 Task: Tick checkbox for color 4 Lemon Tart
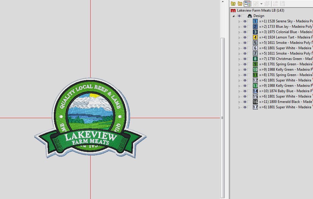pos(249,37)
